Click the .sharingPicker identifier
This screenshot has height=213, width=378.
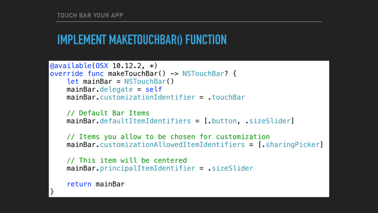point(291,145)
